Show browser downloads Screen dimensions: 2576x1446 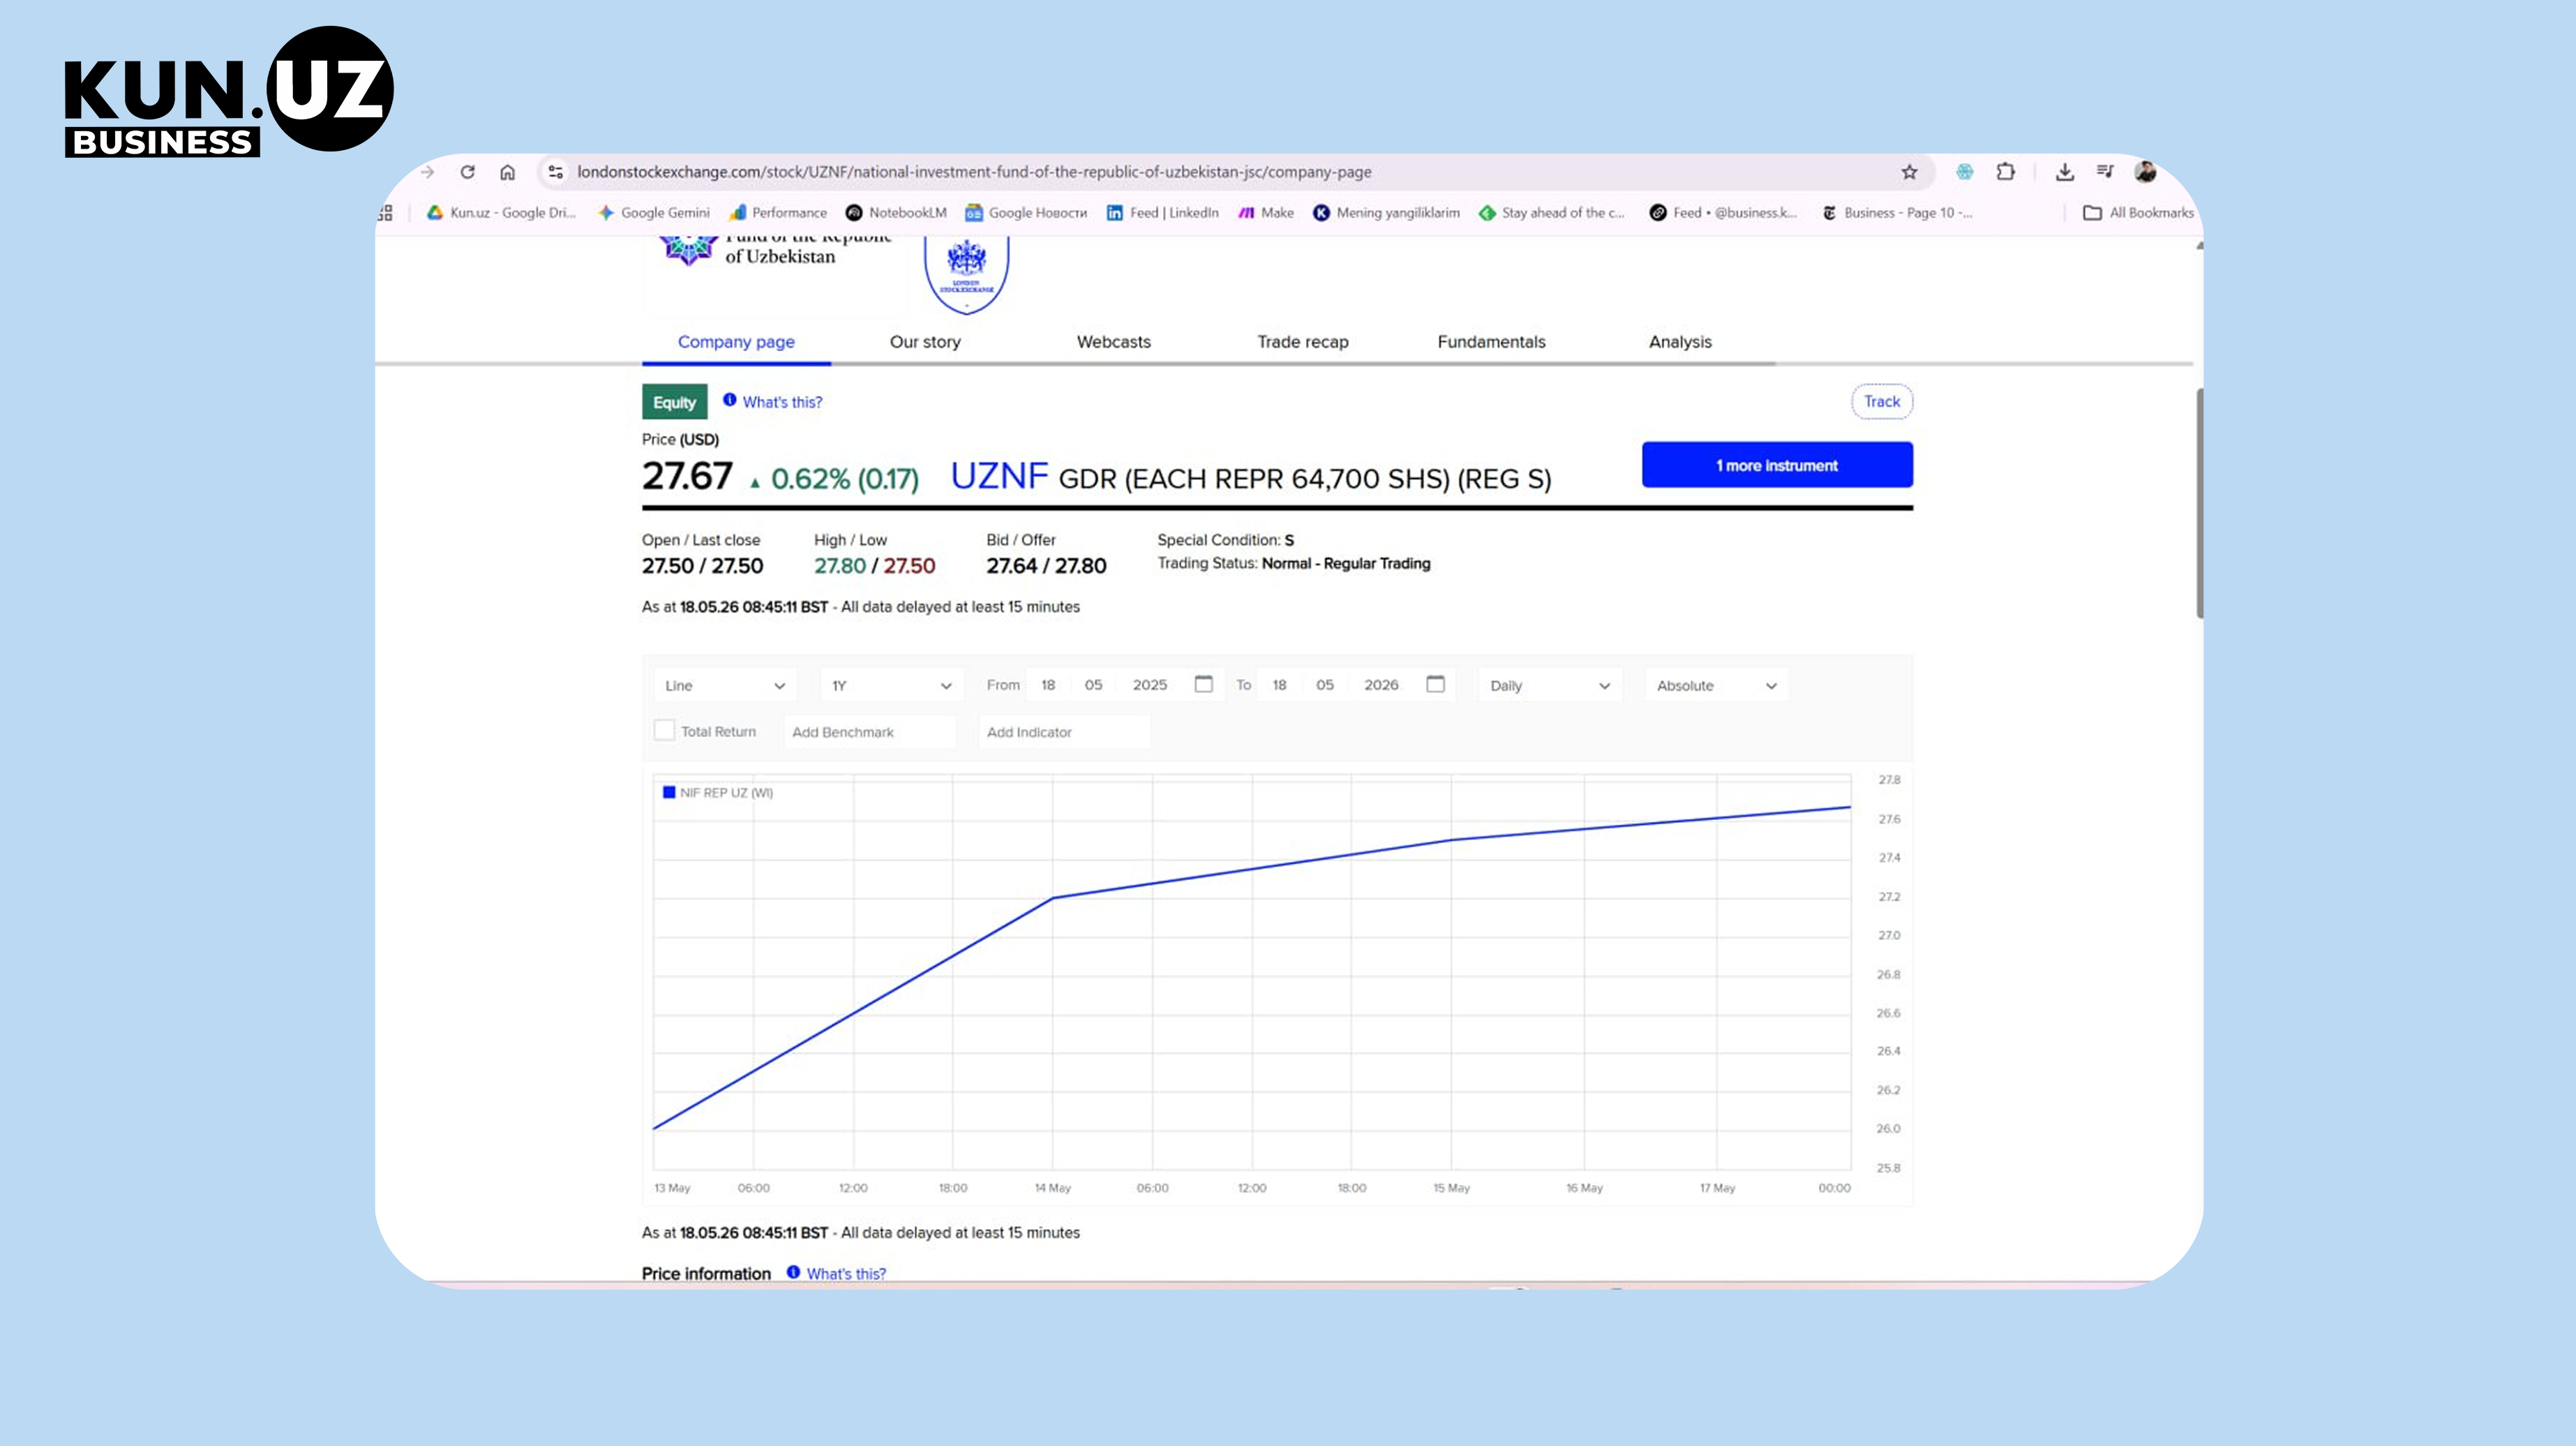pos(2064,172)
